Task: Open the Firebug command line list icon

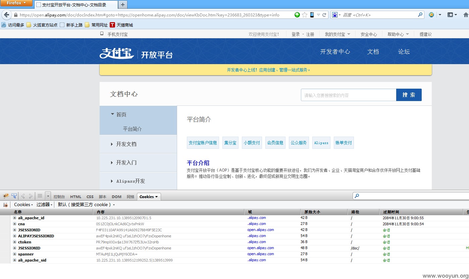Action: click(x=40, y=196)
